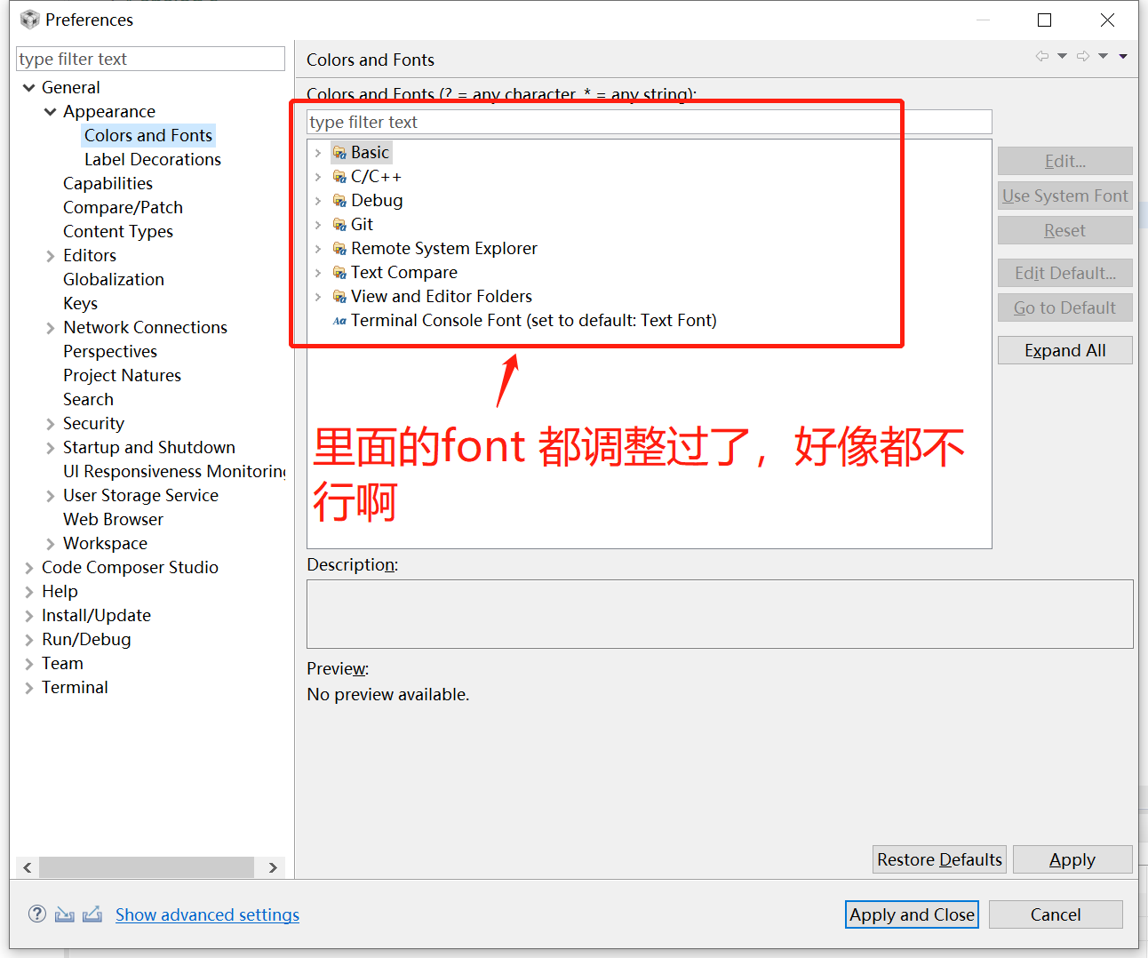
Task: Open the Project Natures page
Action: (122, 375)
